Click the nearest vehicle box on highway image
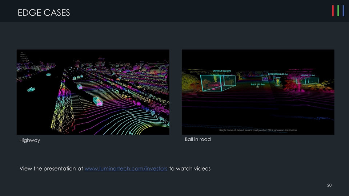Viewport: 349px width, 196px height. [97, 101]
